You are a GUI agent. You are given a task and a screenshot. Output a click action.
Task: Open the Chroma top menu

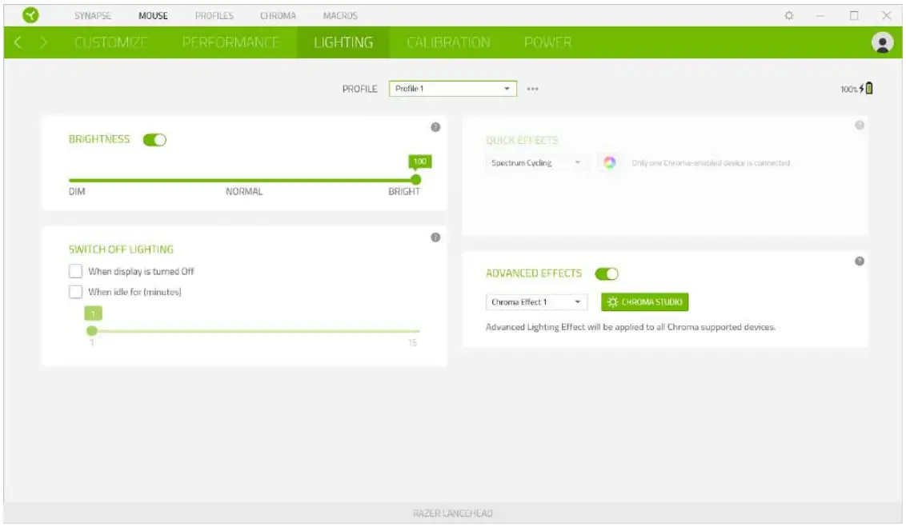(x=278, y=15)
